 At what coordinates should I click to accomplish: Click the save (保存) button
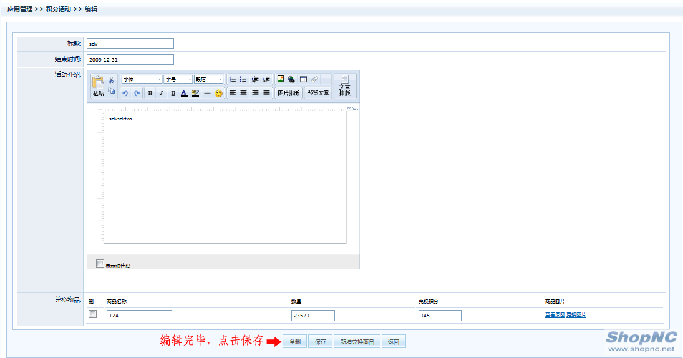click(x=321, y=341)
